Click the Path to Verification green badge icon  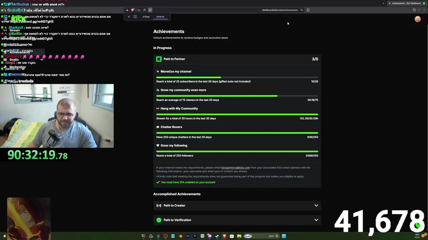click(x=159, y=220)
